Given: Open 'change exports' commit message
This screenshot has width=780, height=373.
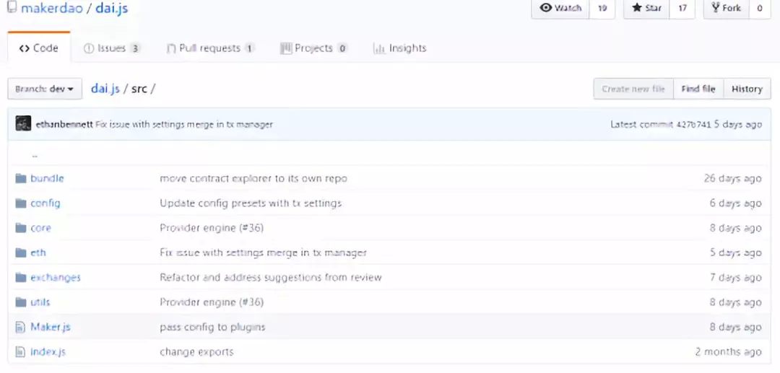Looking at the screenshot, I should [196, 352].
